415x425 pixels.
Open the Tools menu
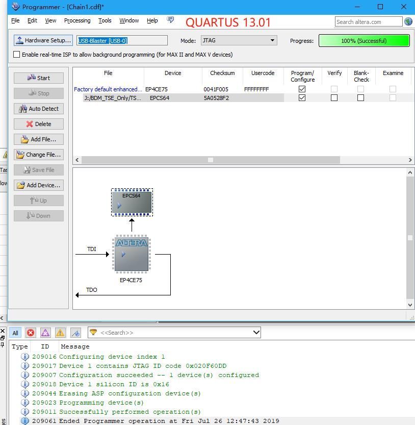(105, 20)
